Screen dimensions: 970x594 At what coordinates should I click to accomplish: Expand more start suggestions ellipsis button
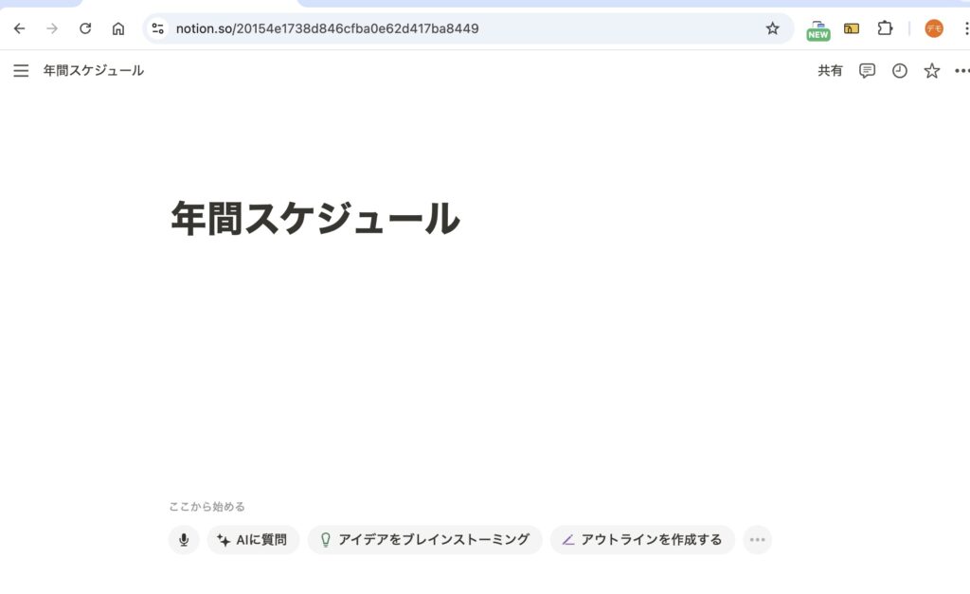click(757, 540)
